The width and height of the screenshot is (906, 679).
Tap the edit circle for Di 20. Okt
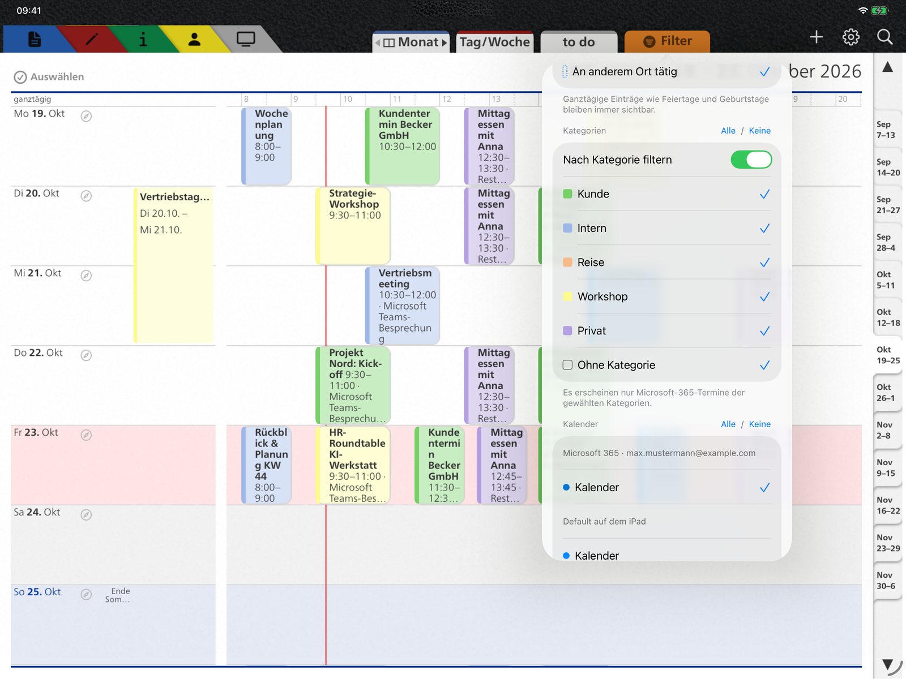coord(86,196)
